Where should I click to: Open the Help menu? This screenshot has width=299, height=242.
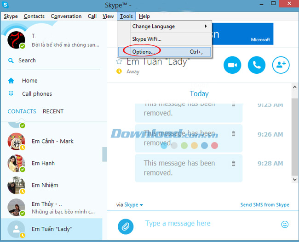tap(144, 16)
